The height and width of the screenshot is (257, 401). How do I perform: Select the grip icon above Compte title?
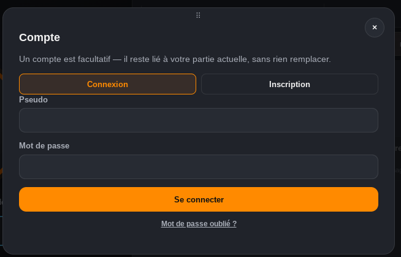tap(198, 15)
